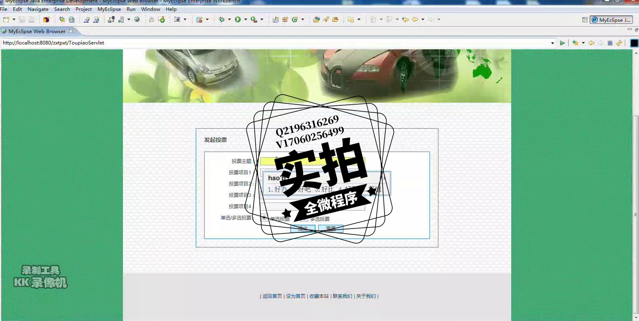This screenshot has width=639, height=321.
Task: Click the package box toolbar icon
Action: click(x=46, y=19)
